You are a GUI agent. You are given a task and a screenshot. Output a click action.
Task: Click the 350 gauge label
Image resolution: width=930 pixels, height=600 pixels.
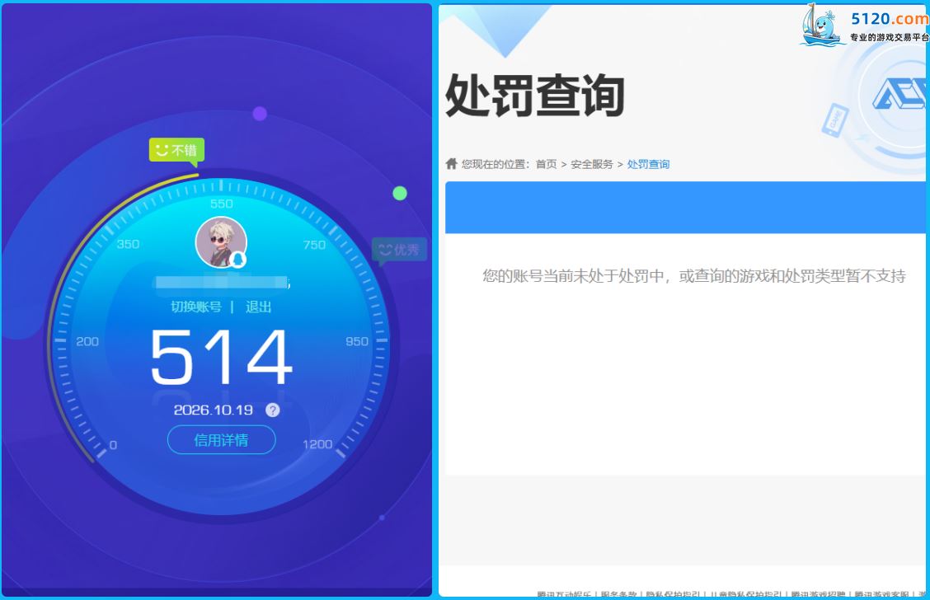128,244
